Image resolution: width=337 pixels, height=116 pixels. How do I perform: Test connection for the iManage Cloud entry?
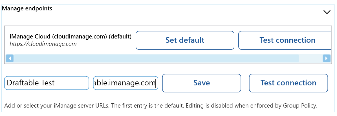tap(285, 40)
